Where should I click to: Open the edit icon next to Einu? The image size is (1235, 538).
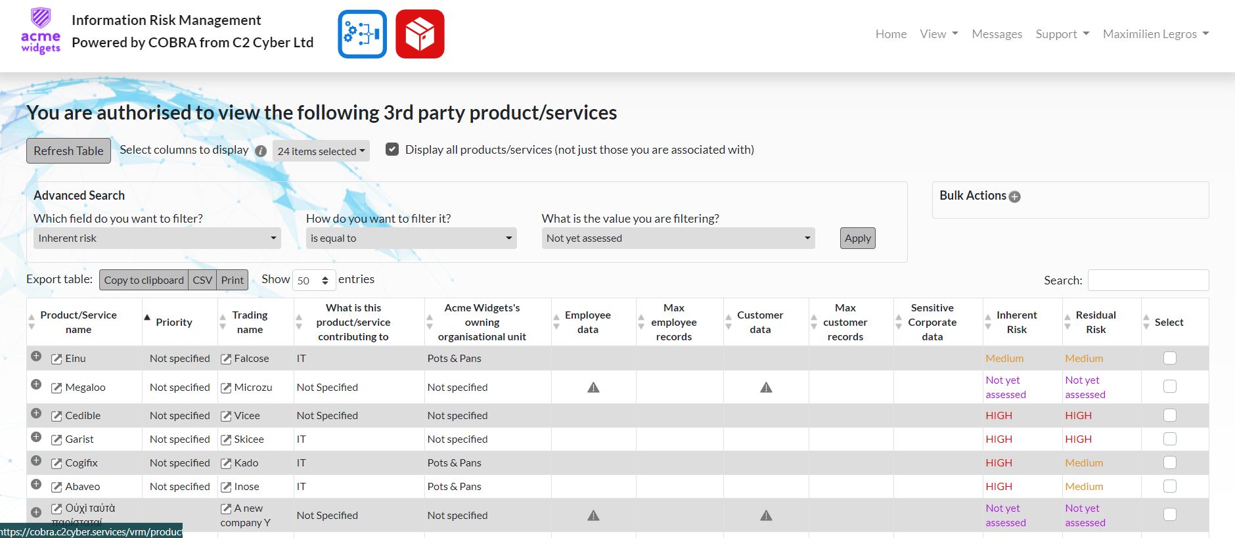click(56, 359)
